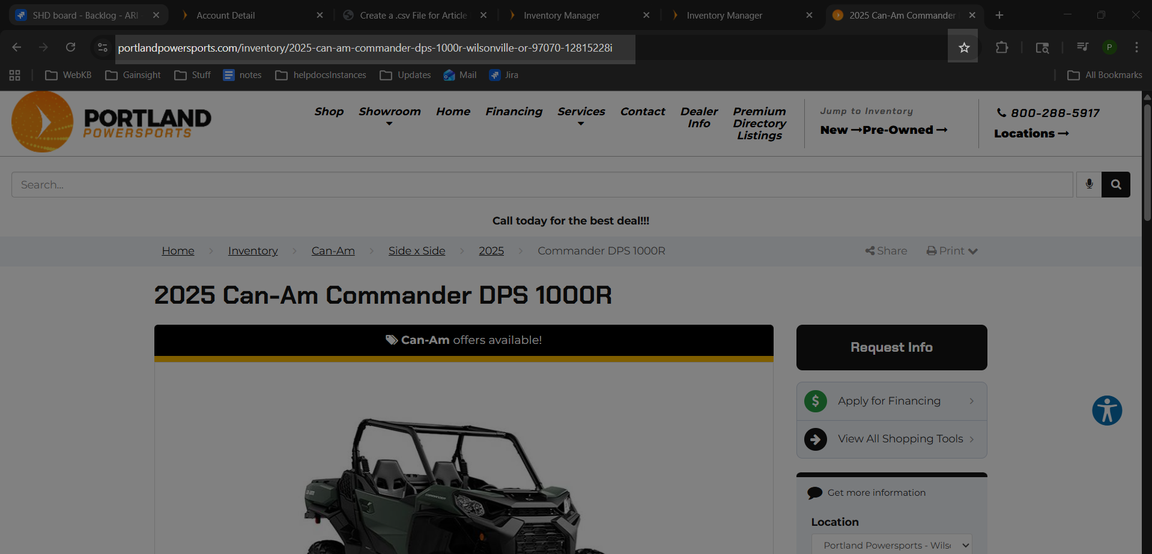Click the Side x Side breadcrumb link
This screenshot has height=554, width=1152.
point(417,251)
